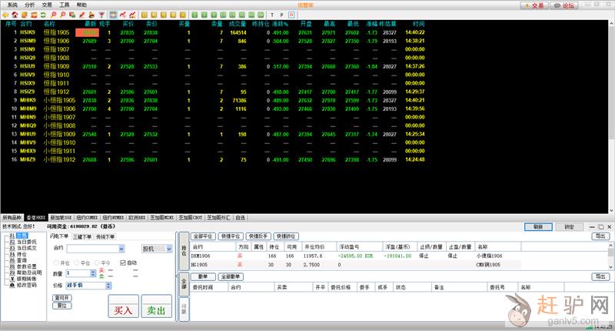This screenshot has height=331, width=615.
Task: Open the 投机 dropdown
Action: tap(169, 249)
